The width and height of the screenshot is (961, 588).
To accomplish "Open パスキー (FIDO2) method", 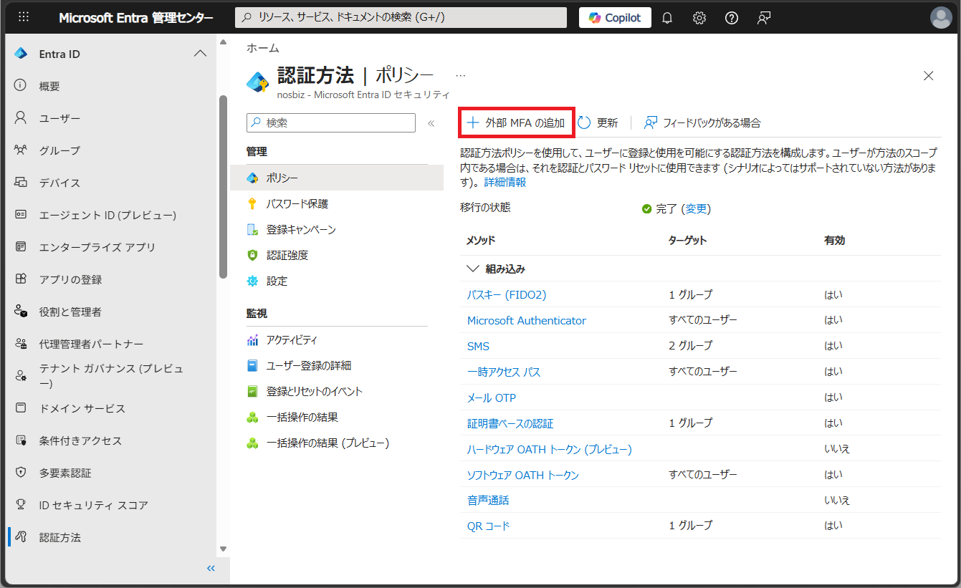I will tap(507, 294).
